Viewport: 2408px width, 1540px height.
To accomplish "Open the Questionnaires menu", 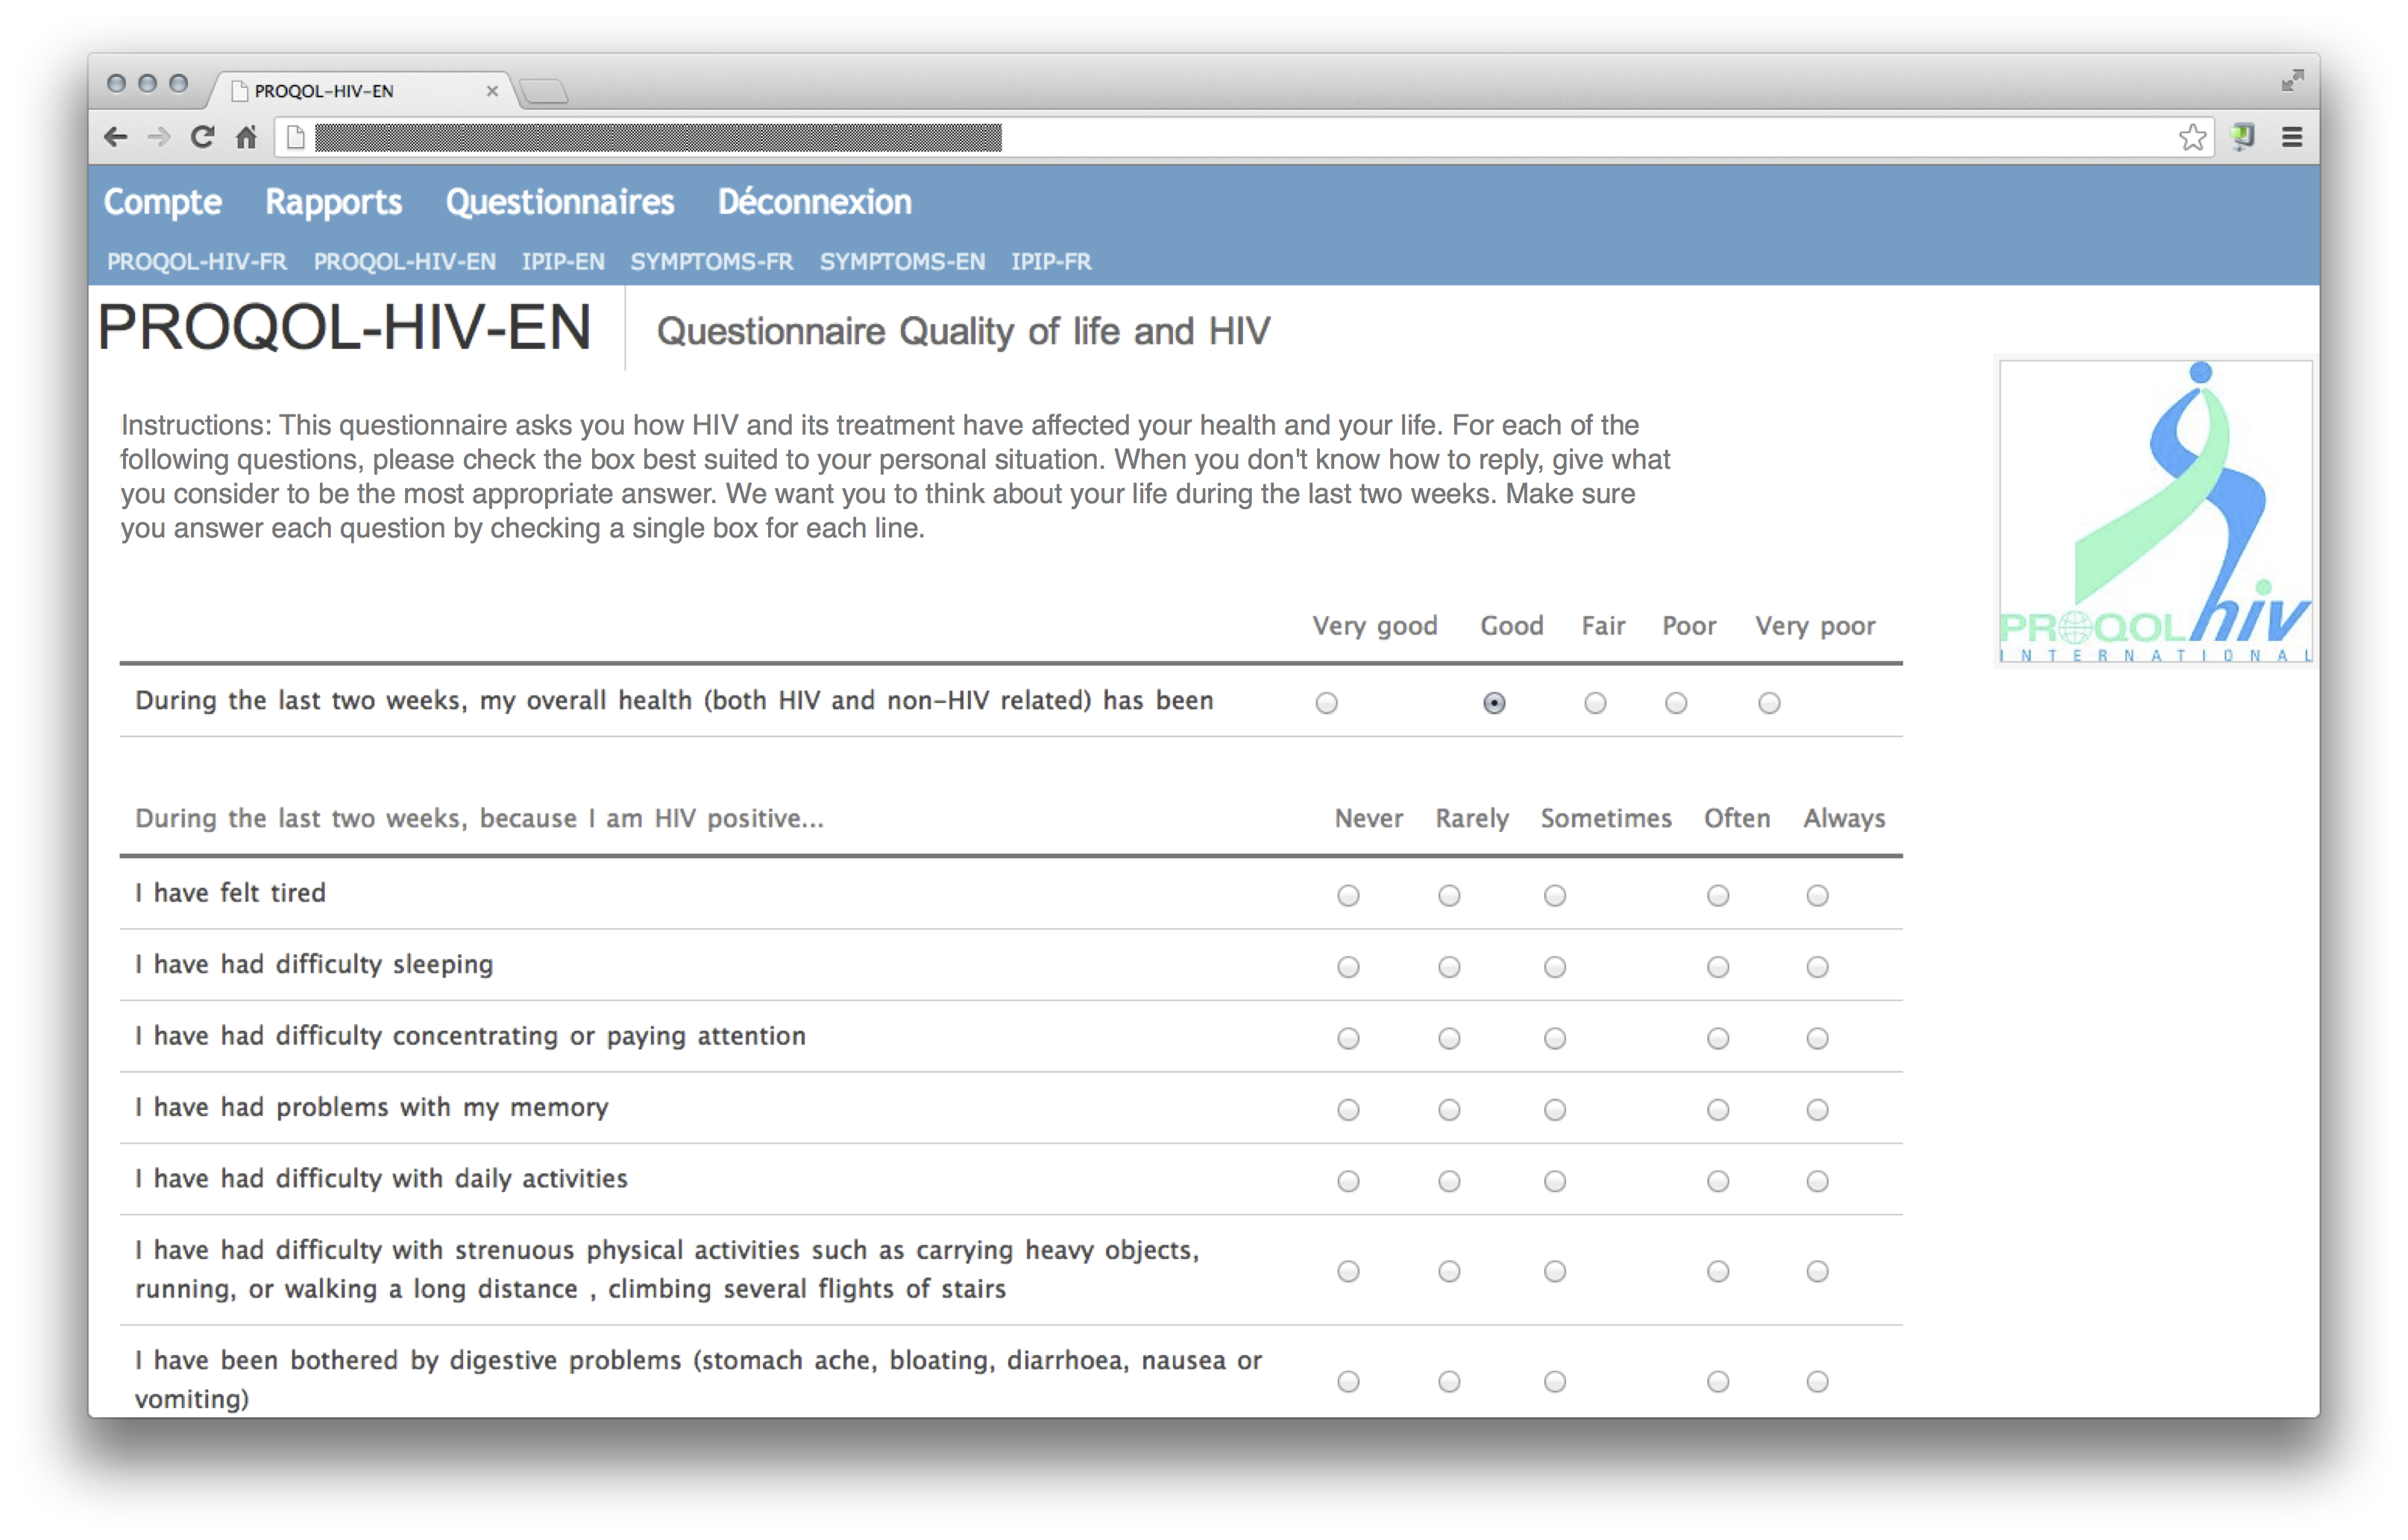I will pyautogui.click(x=559, y=202).
